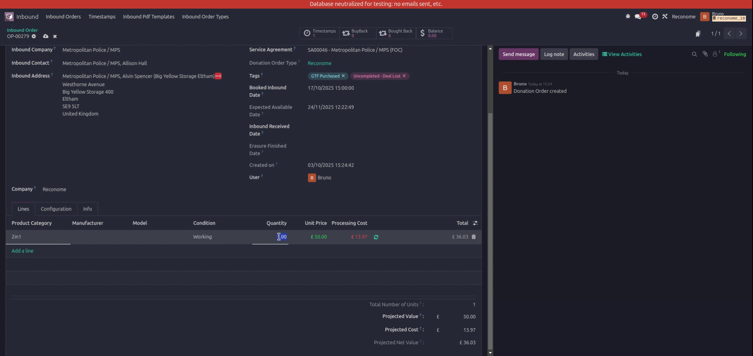Switch to the Configuration tab
This screenshot has width=753, height=356.
pos(56,209)
